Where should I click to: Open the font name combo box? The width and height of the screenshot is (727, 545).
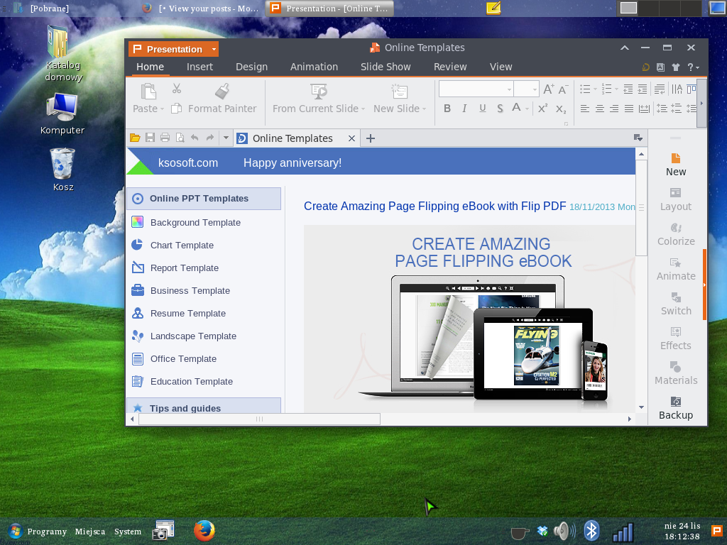(476, 89)
